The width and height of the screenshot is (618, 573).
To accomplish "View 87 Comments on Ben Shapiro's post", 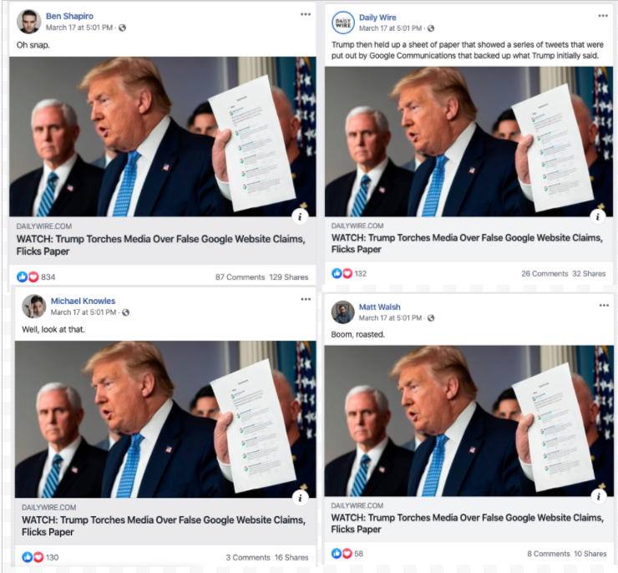I will click(240, 277).
